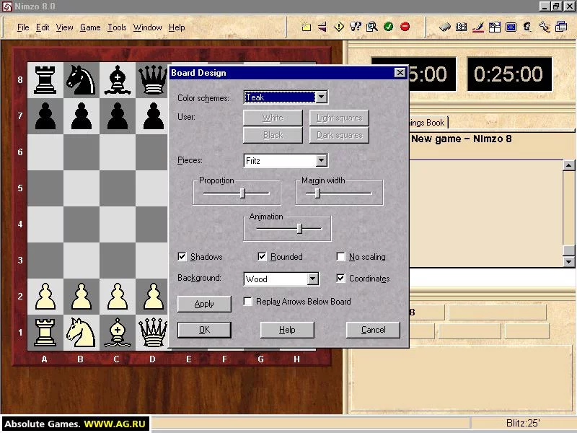Click the red stop circle icon
The width and height of the screenshot is (577, 433).
pos(405,27)
